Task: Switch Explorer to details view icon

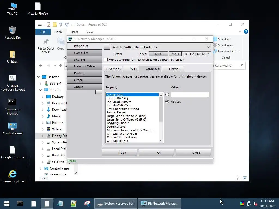Action: coord(239,178)
